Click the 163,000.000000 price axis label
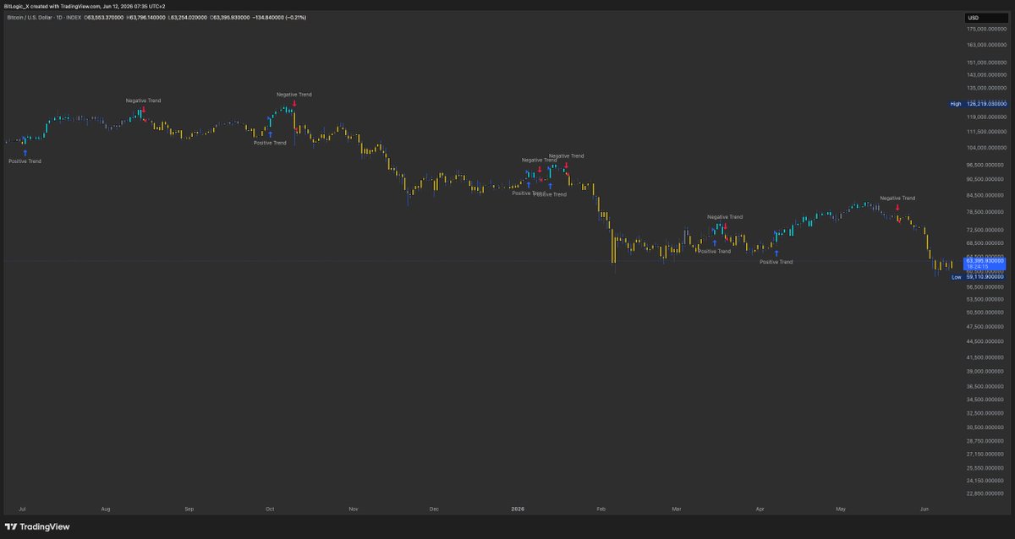 click(x=985, y=46)
